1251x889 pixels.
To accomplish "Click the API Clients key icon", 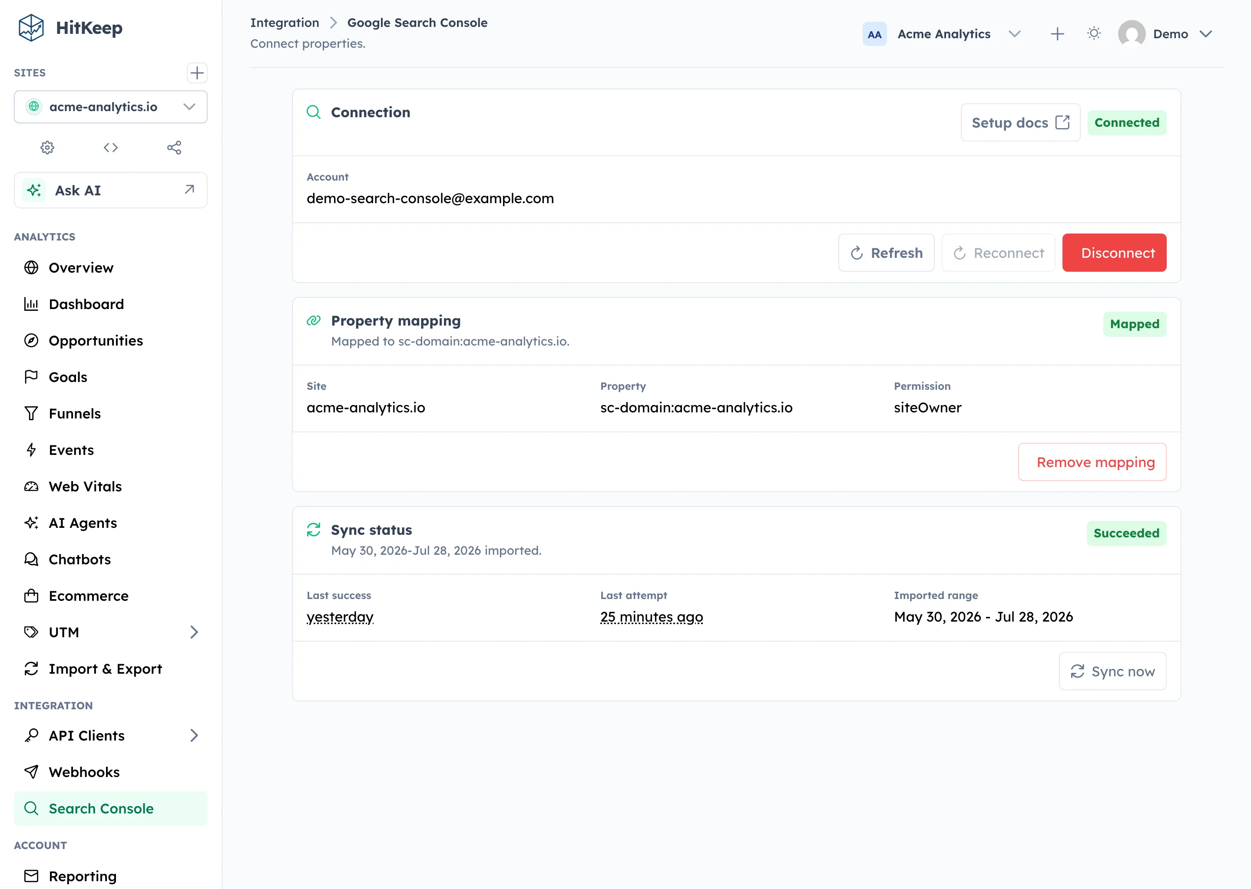I will tap(31, 736).
